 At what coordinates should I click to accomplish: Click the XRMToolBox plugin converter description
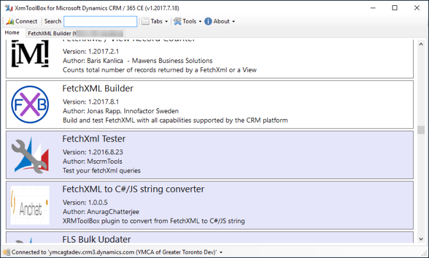click(154, 221)
